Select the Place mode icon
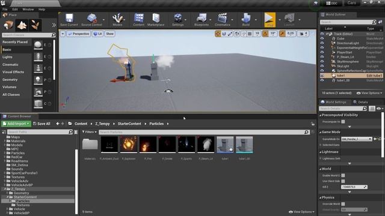Viewport: 385px width, 216px height. click(x=8, y=25)
